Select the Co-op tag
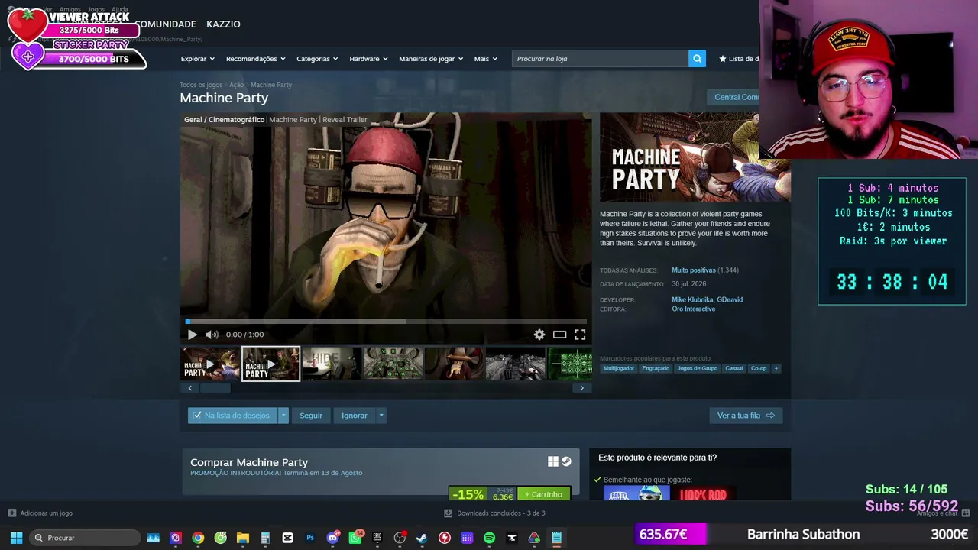The image size is (978, 550). click(x=759, y=368)
